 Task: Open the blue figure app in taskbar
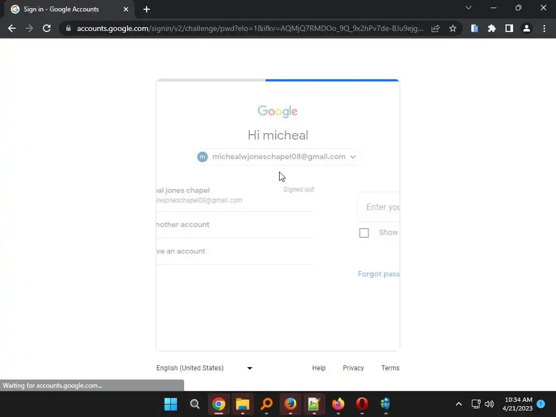click(x=386, y=404)
